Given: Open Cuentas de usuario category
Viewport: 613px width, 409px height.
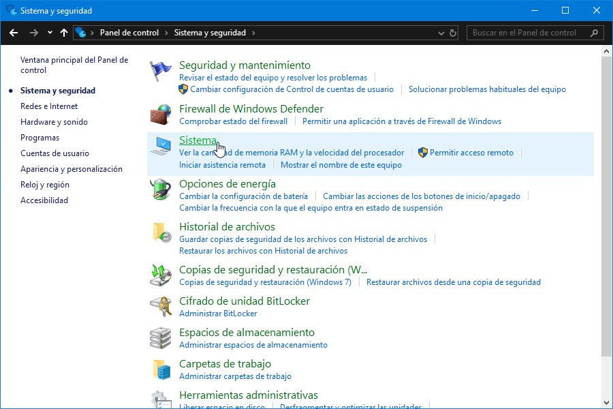Looking at the screenshot, I should tap(54, 153).
